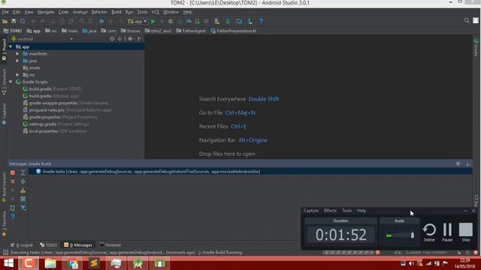Toggle tool window bars at status bar corner
The width and height of the screenshot is (481, 270).
point(5,253)
